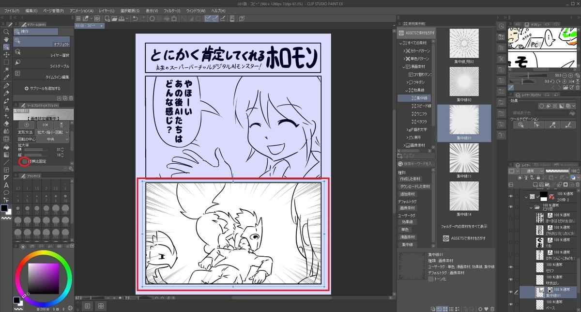The height and width of the screenshot is (312, 581).
Task: Click the main color swatch
Action: pos(4,208)
